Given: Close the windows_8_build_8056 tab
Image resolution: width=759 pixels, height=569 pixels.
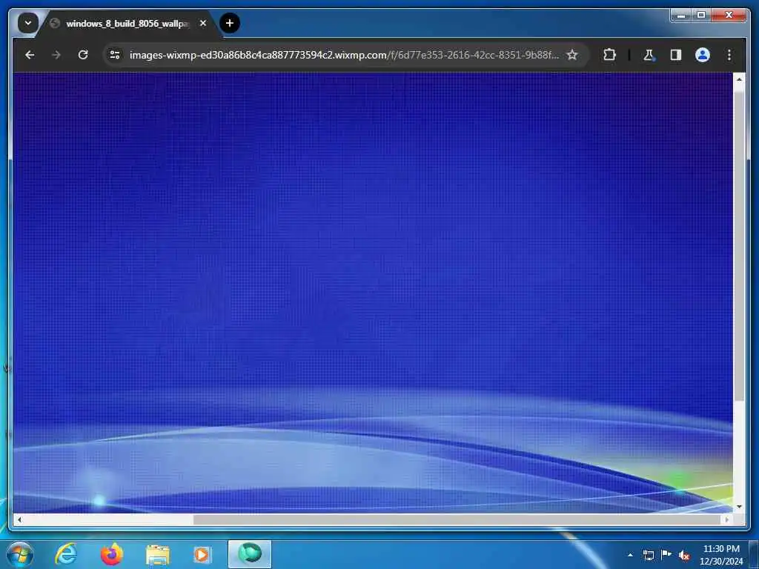Looking at the screenshot, I should 203,23.
